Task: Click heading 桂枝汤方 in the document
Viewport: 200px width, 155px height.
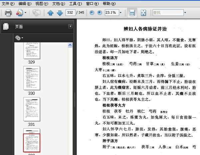Action: point(110,58)
